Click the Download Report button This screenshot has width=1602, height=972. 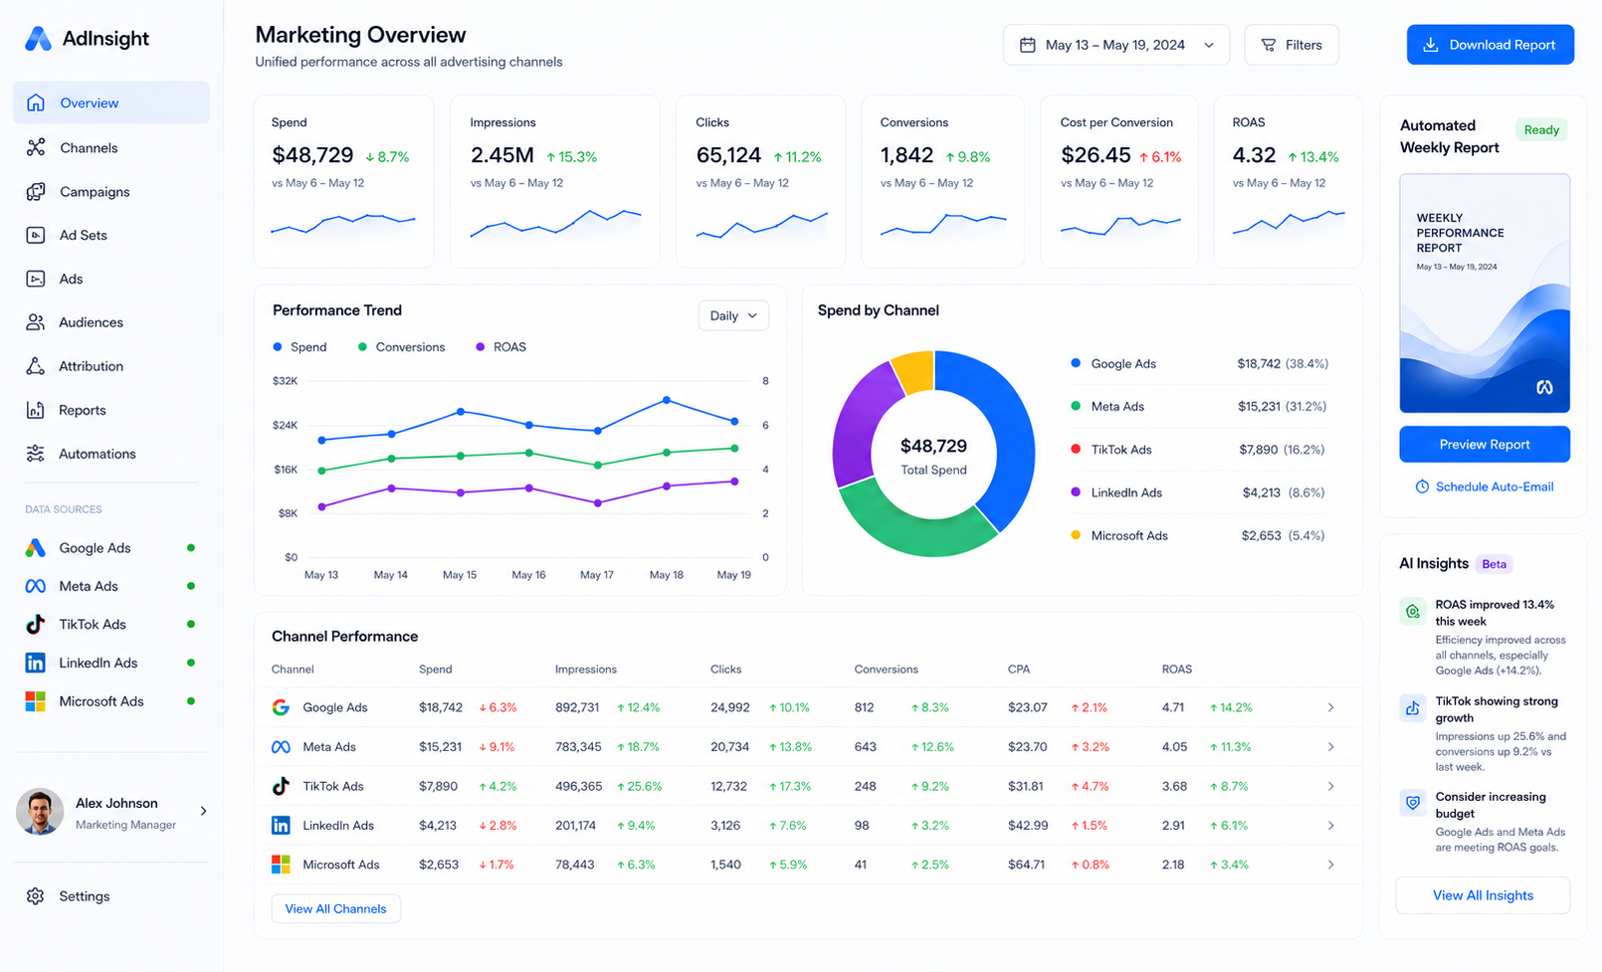coord(1490,45)
